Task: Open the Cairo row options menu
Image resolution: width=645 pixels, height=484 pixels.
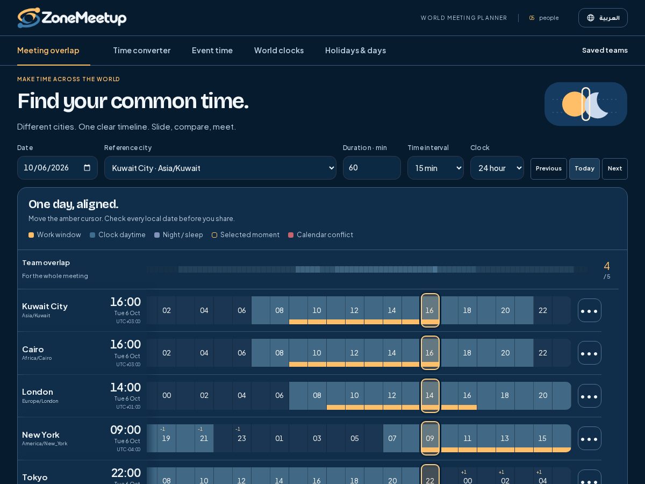Action: coord(590,353)
